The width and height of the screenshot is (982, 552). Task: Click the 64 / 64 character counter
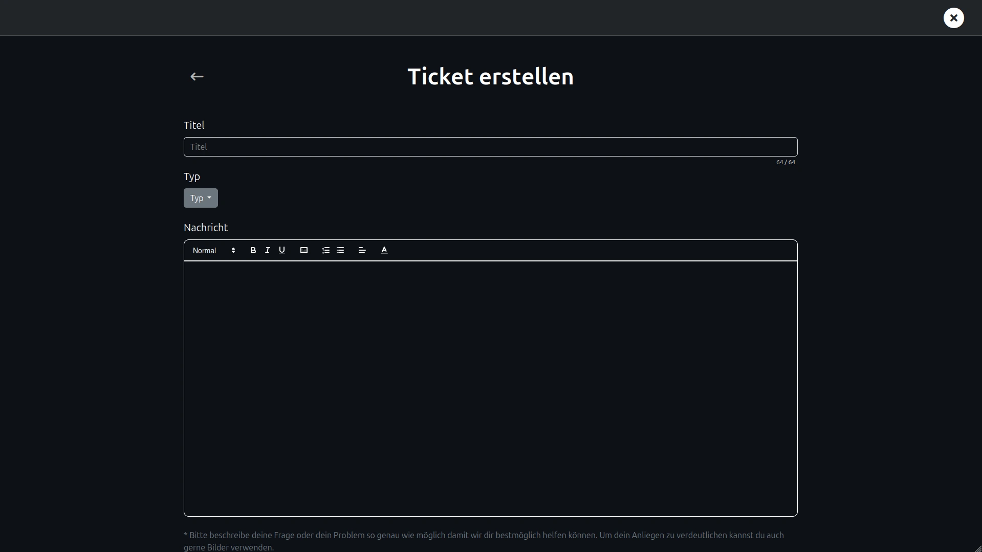785,162
